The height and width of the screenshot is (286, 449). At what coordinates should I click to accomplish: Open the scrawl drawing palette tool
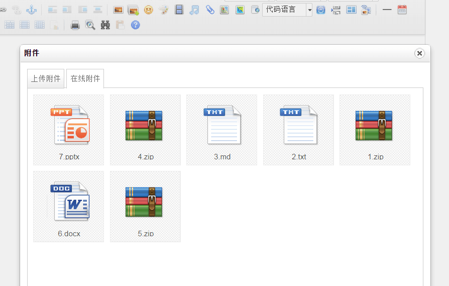point(164,10)
